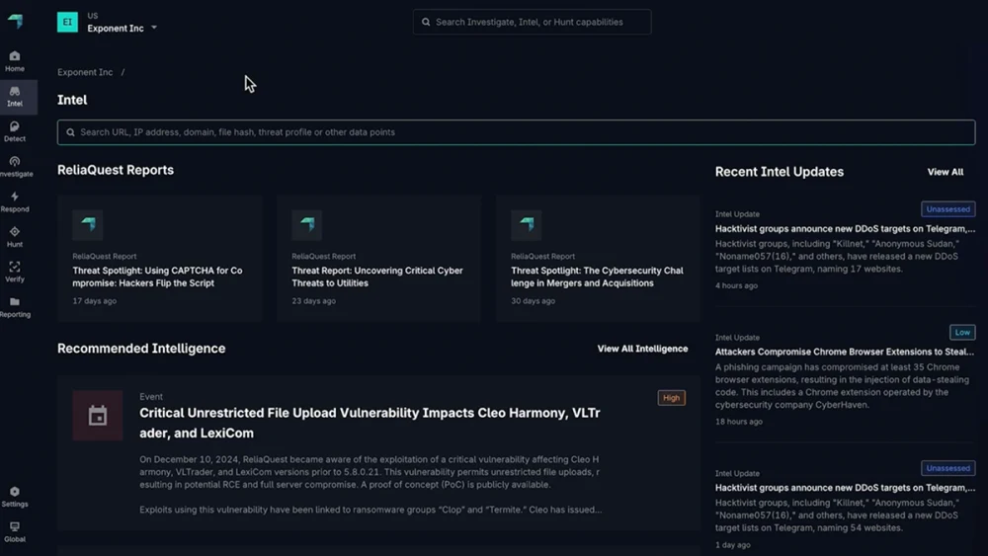Click the magnifier icon in Intel search field
The image size is (988, 556).
pyautogui.click(x=70, y=132)
